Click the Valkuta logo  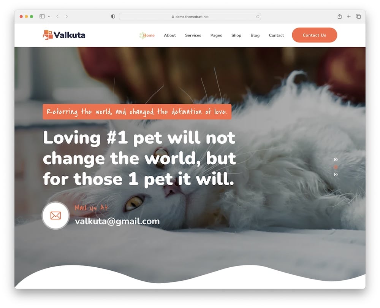pos(64,35)
